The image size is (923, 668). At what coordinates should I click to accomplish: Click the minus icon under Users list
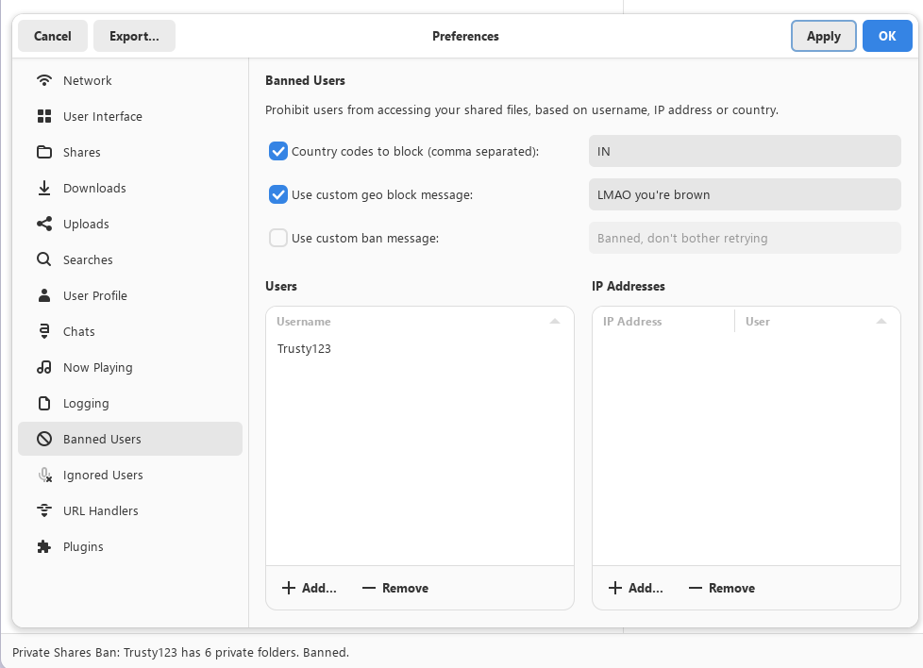369,588
